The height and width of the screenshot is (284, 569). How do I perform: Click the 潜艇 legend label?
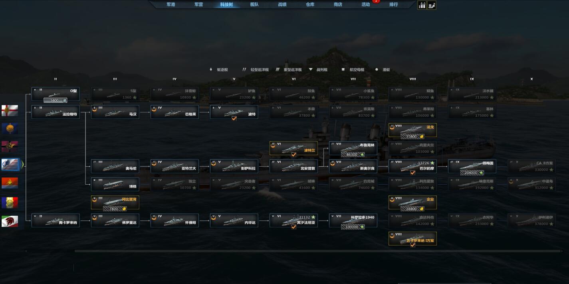pyautogui.click(x=386, y=69)
